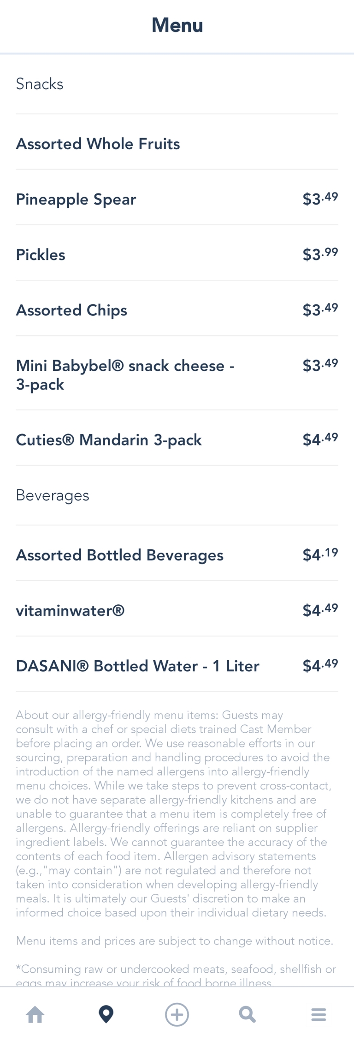354x1042 pixels.
Task: Tap the $4.19 bottled beverages price
Action: 320,554
